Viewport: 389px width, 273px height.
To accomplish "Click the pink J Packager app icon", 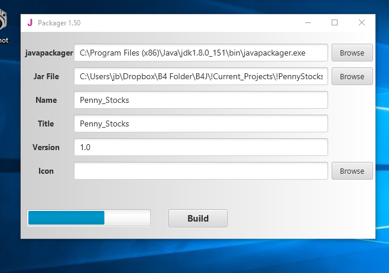I will [x=30, y=23].
